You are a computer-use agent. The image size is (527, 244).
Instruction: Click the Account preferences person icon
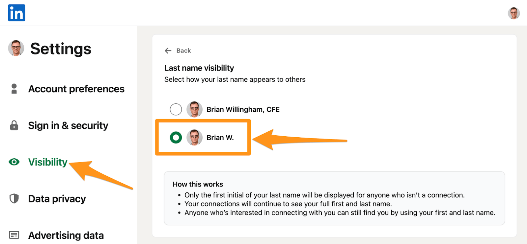pyautogui.click(x=14, y=89)
